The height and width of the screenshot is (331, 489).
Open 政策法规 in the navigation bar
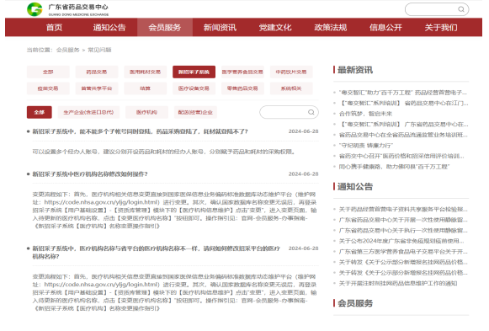pyautogui.click(x=330, y=28)
